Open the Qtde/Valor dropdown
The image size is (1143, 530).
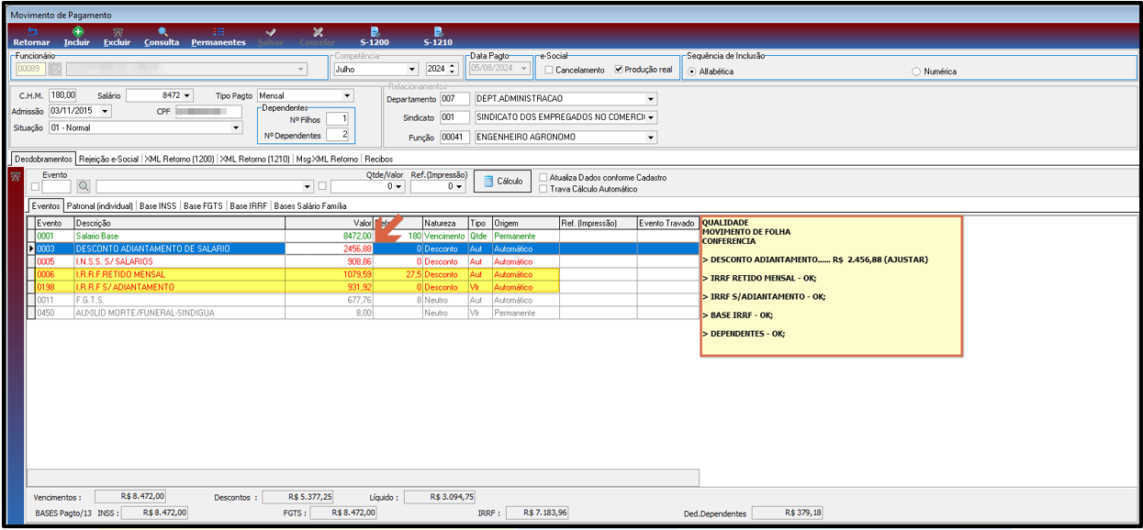pos(398,186)
